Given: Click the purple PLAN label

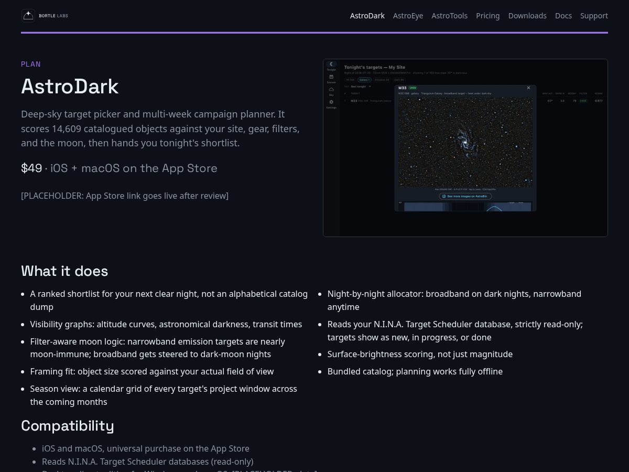Looking at the screenshot, I should click(31, 64).
